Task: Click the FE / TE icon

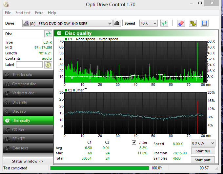Action: click(x=7, y=139)
